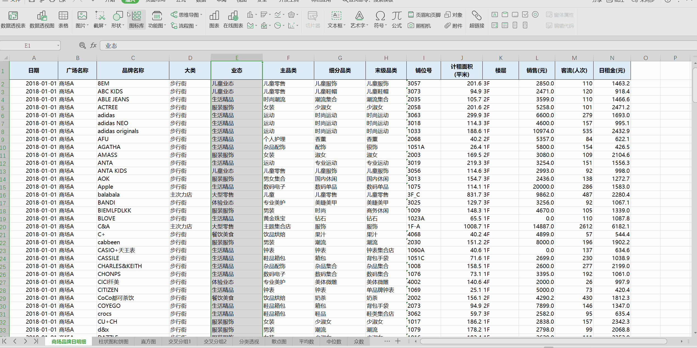Image resolution: width=697 pixels, height=348 pixels.
Task: Click the 流程图 flowchart button
Action: pyautogui.click(x=184, y=26)
